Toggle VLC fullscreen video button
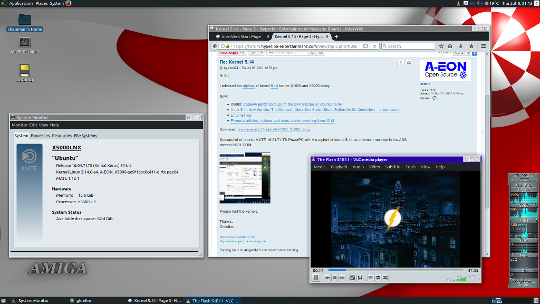The image size is (540, 304). click(x=352, y=278)
